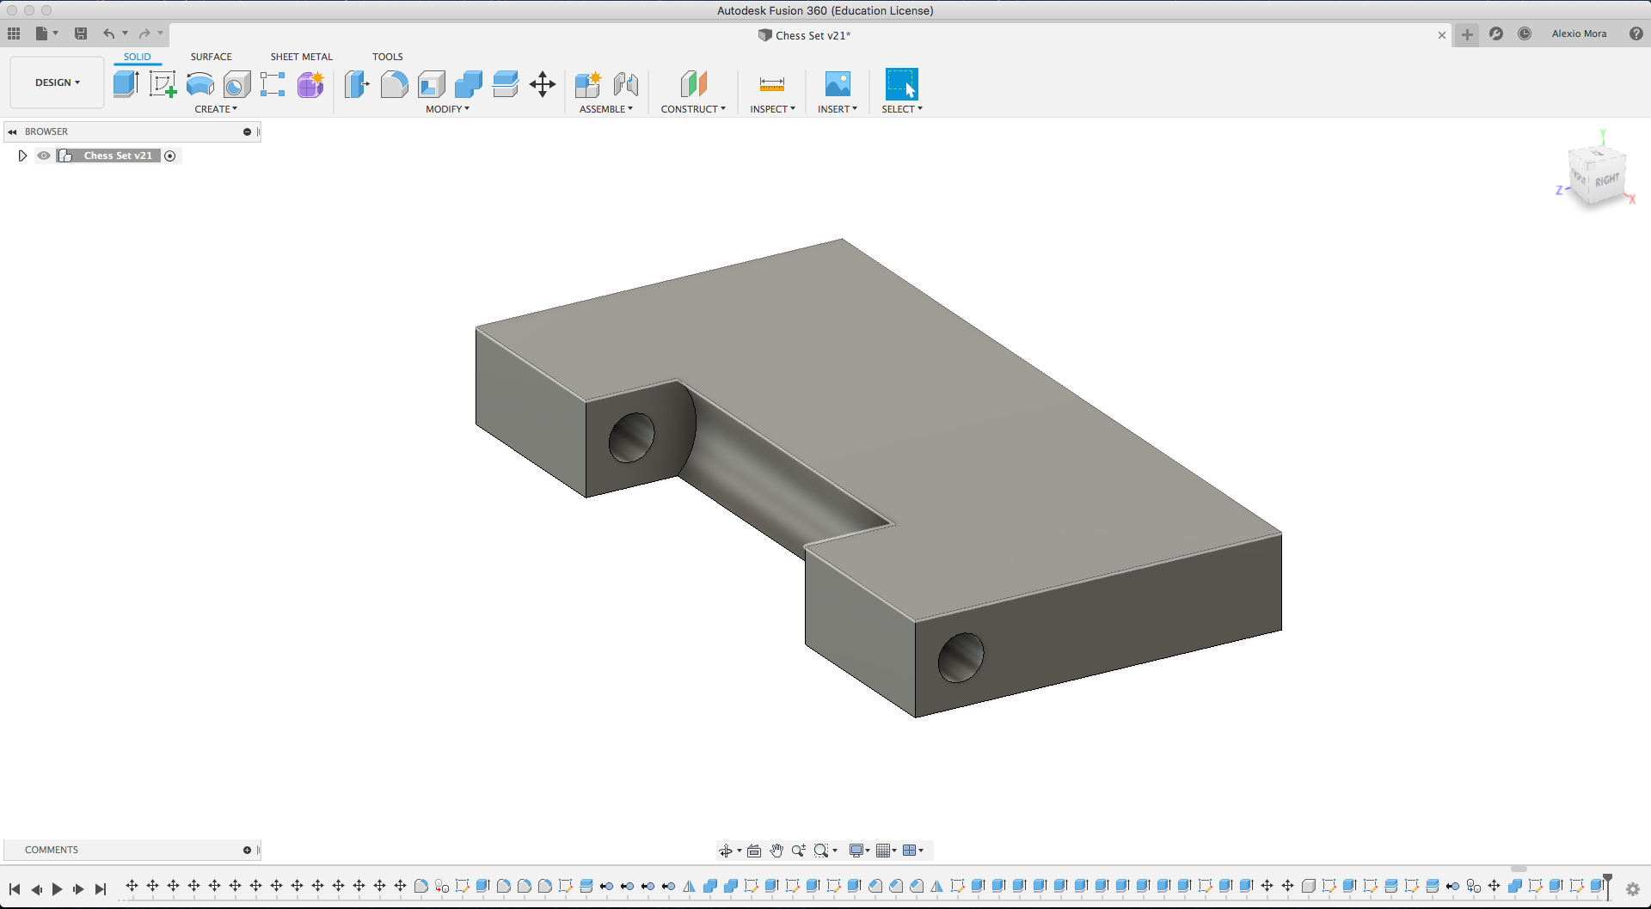The image size is (1651, 909).
Task: Open the CREATE dropdown menu
Action: pyautogui.click(x=216, y=109)
